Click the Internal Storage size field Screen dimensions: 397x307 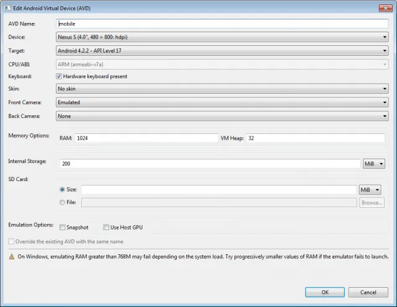[210, 164]
